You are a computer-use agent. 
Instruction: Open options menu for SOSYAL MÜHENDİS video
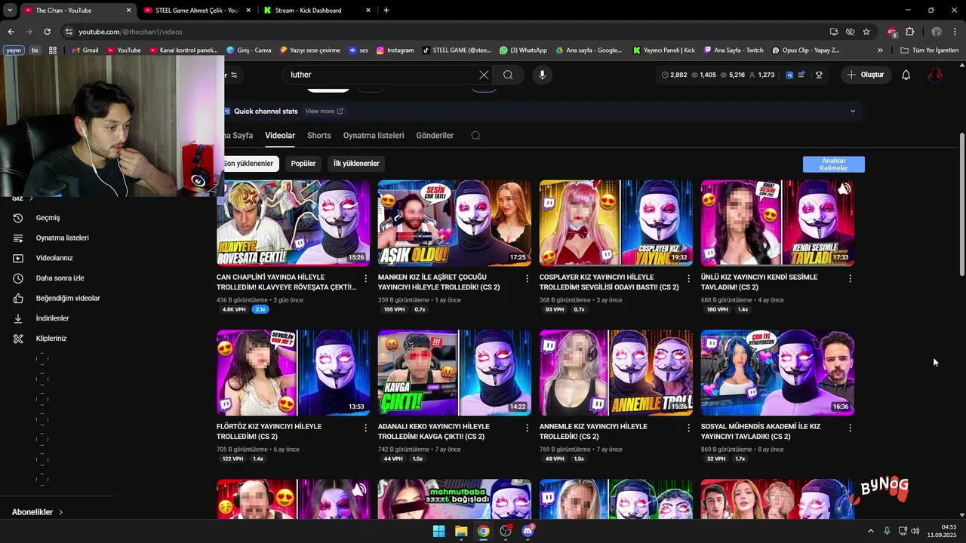(x=850, y=428)
